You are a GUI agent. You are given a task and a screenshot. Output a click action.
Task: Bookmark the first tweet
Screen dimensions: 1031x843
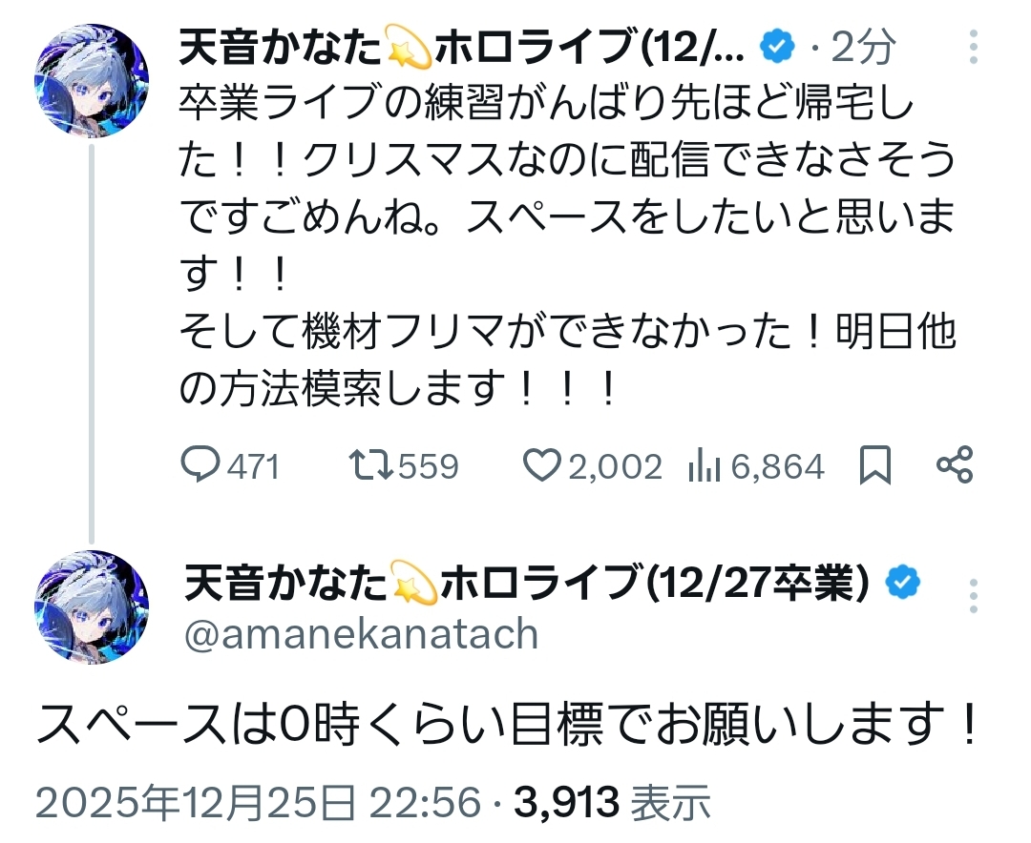874,465
